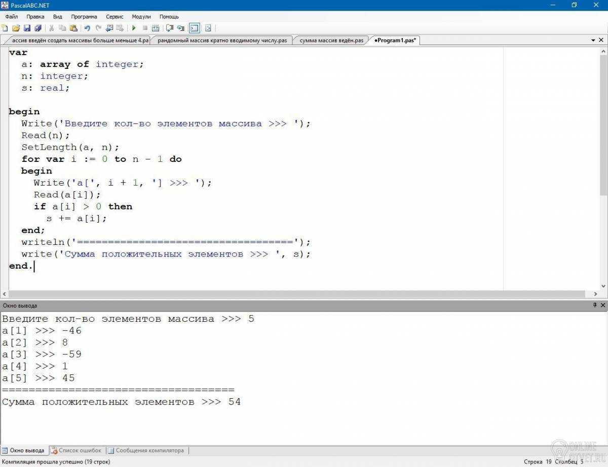
Task: Open the Правка menu
Action: pyautogui.click(x=35, y=17)
